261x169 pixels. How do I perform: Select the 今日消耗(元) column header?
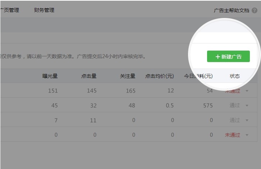[198, 76]
